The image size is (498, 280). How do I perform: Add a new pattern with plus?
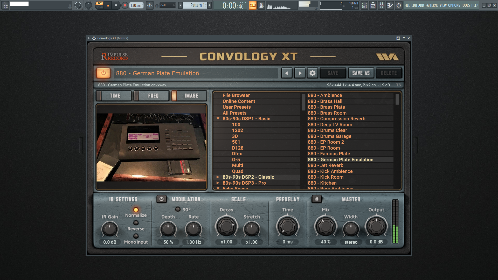[210, 5]
